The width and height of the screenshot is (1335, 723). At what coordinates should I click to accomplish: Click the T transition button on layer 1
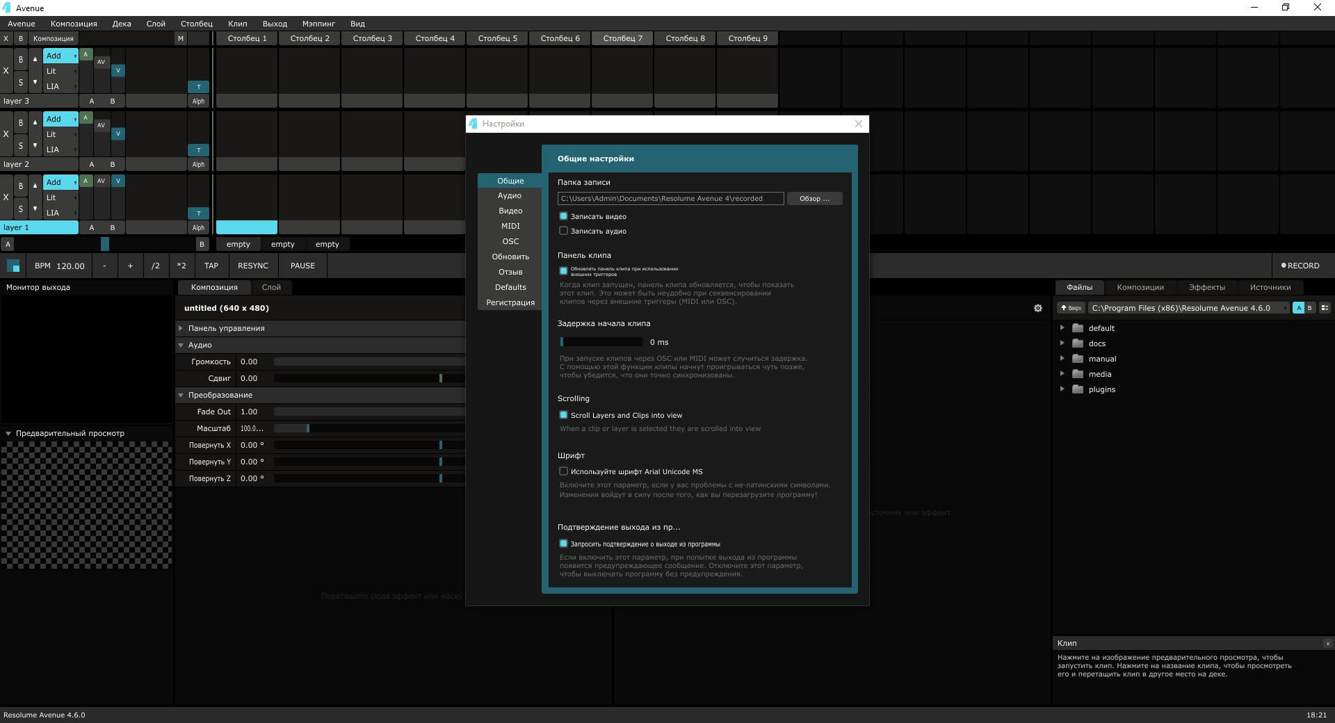pyautogui.click(x=198, y=213)
